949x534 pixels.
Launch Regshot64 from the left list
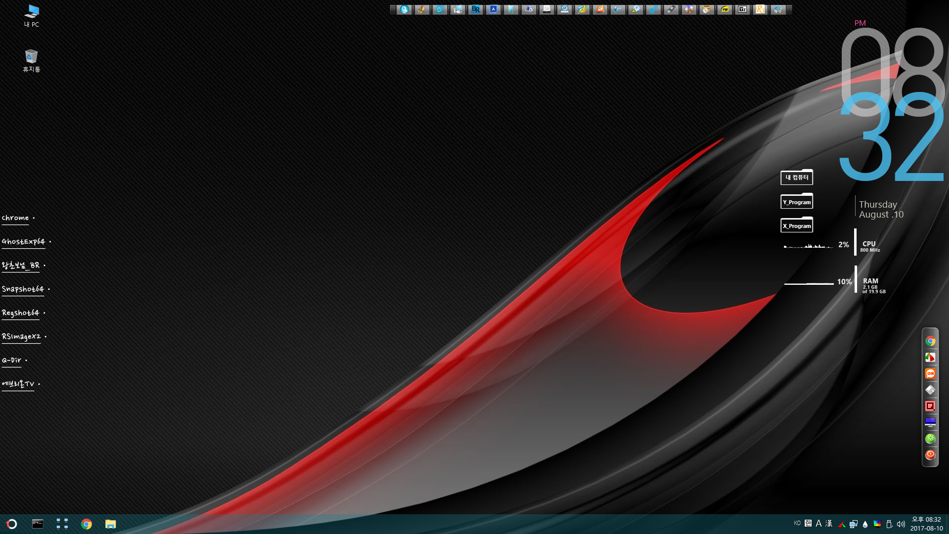pos(21,313)
